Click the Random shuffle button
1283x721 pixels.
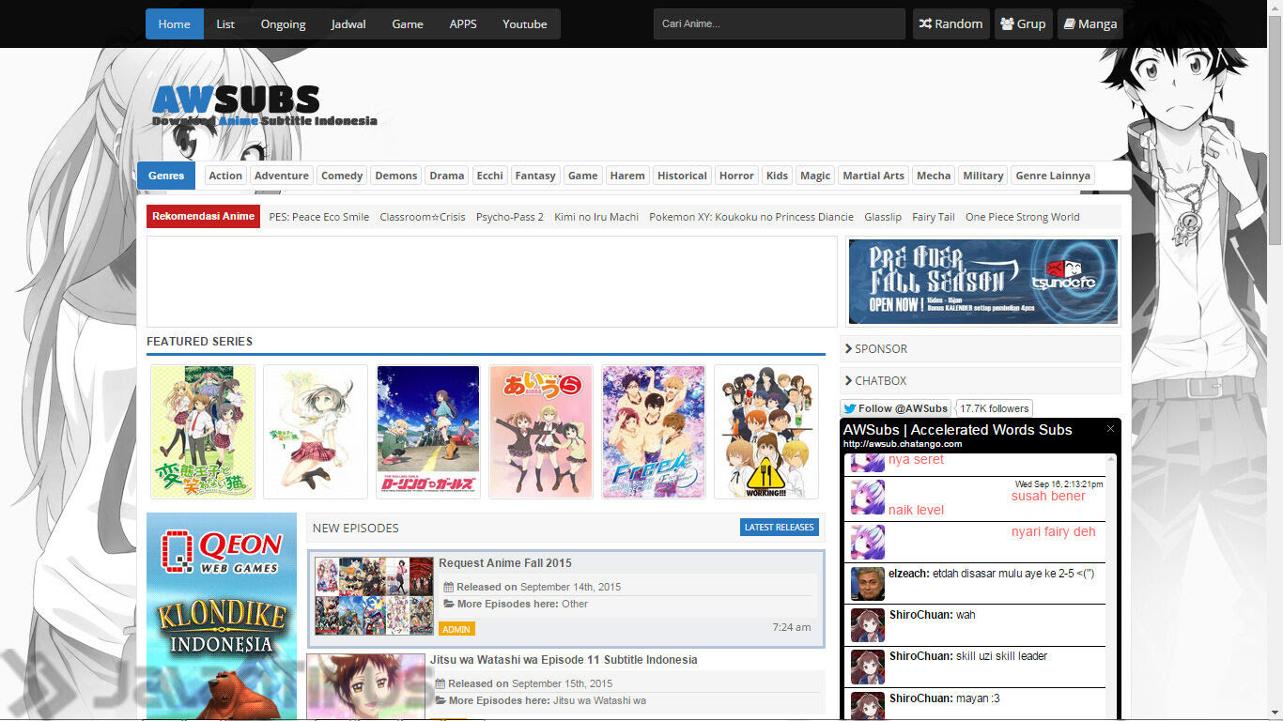point(951,23)
